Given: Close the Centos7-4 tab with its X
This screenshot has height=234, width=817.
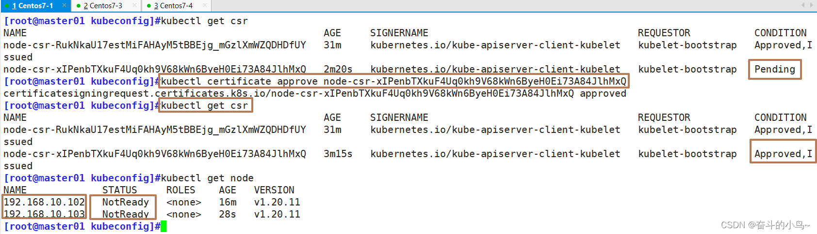Looking at the screenshot, I should pos(205,5).
